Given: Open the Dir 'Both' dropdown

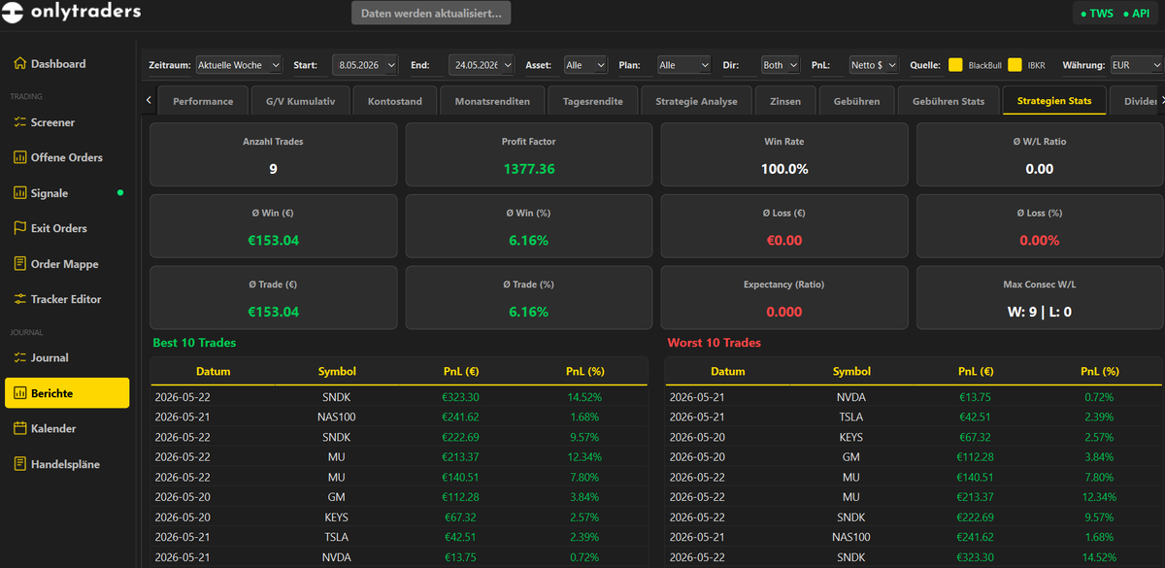Looking at the screenshot, I should coord(780,65).
